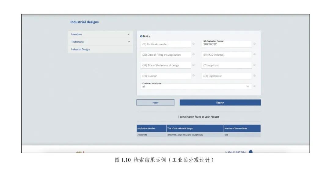
Task: Select Industrial Designs in the sidebar
Action: 81,49
